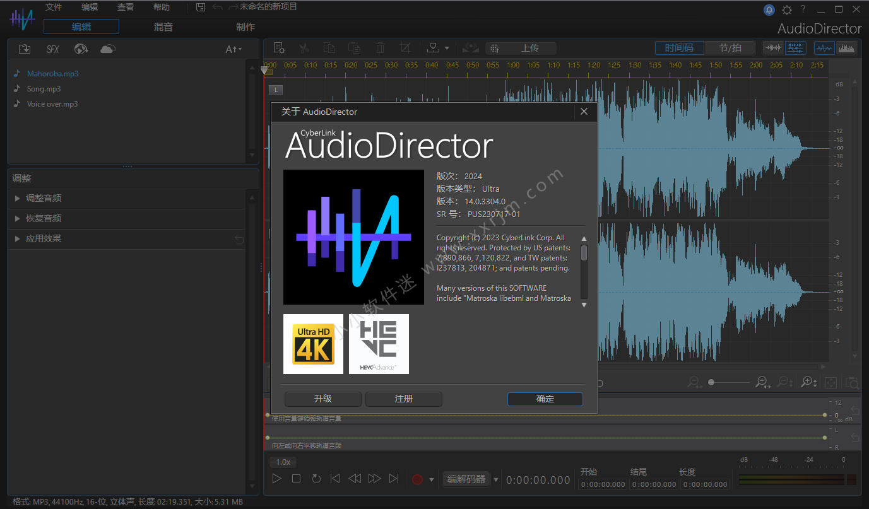Click the play button in transport controls
This screenshot has width=869, height=509.
tap(276, 479)
